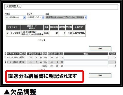
Task: Click the product code 115-1C00002T cell
Action: 32,33
